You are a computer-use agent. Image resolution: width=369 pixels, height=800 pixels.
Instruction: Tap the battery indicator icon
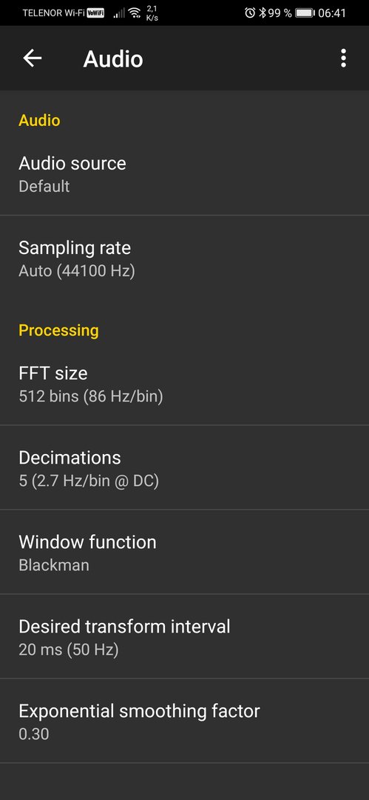305,13
